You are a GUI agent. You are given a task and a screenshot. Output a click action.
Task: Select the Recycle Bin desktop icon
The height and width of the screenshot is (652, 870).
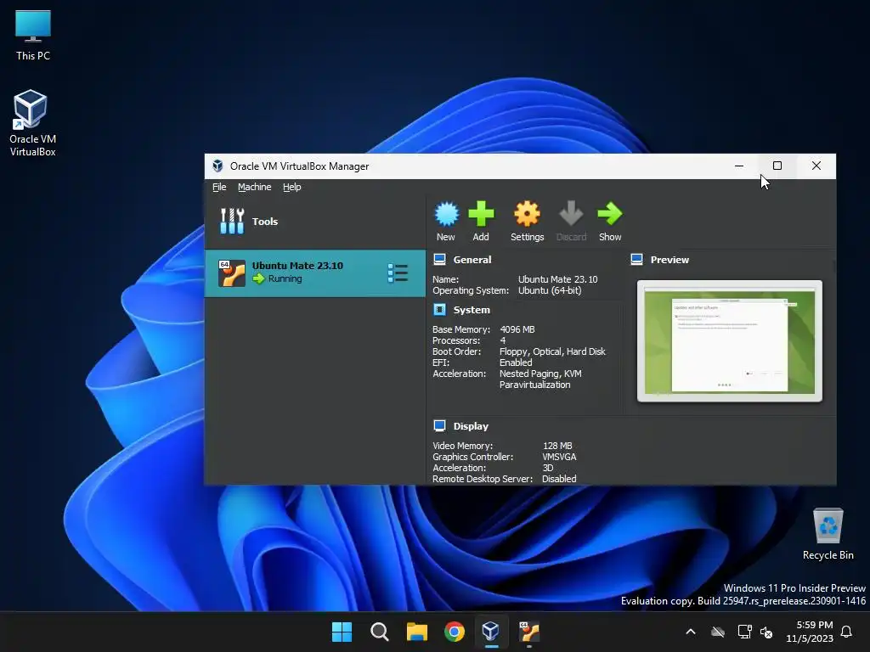[828, 535]
